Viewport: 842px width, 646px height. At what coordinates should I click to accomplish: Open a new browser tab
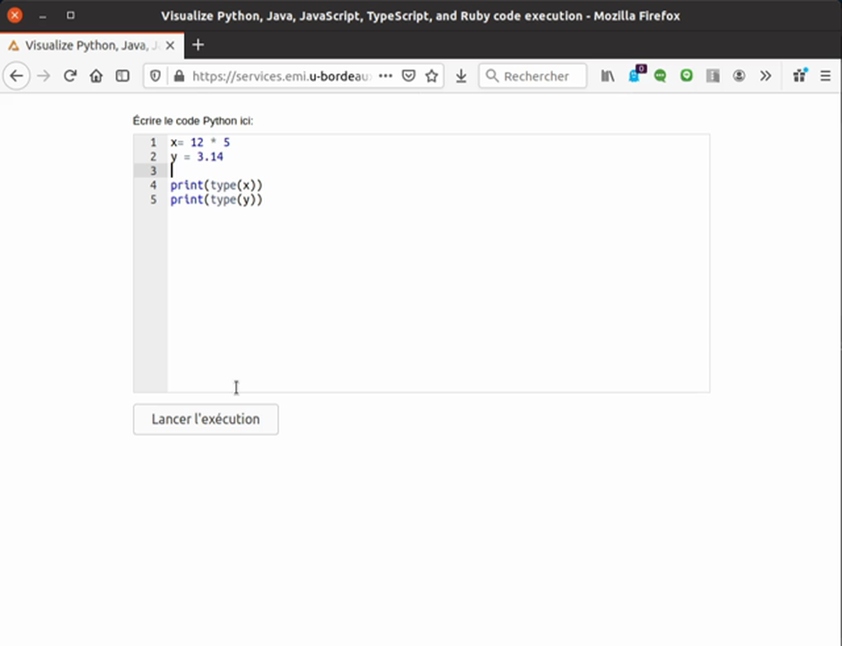198,45
